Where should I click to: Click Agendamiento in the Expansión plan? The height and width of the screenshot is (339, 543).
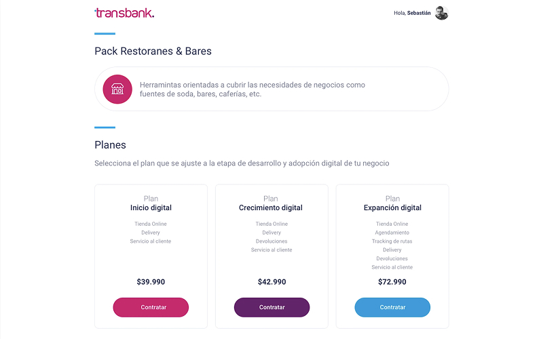(x=392, y=233)
